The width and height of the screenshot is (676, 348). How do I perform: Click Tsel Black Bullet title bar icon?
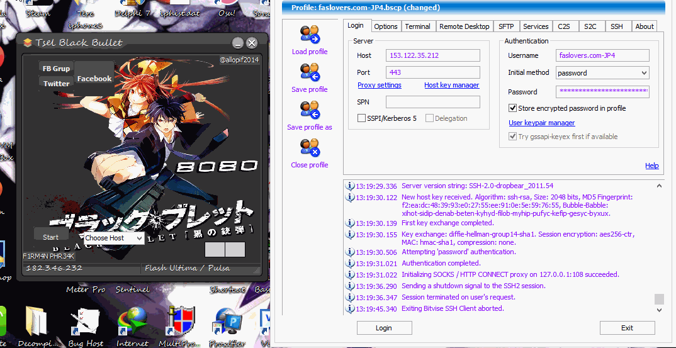[x=28, y=42]
